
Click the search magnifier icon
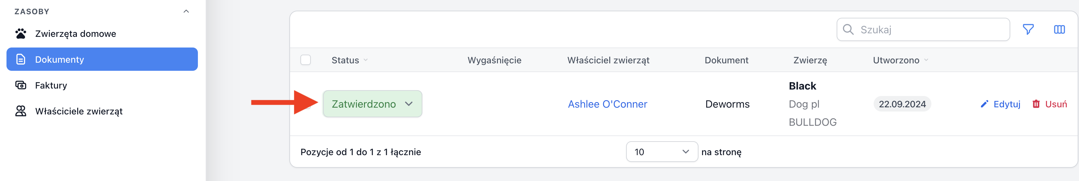pos(848,29)
